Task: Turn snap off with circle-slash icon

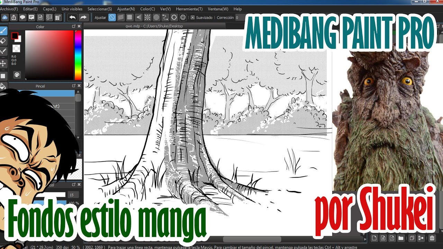Action: 112,17
